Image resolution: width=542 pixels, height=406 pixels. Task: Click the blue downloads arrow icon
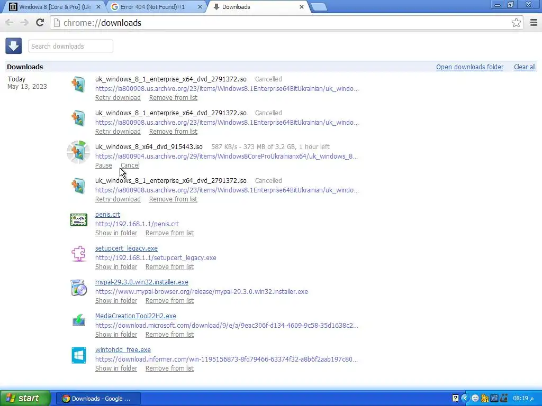tap(13, 46)
